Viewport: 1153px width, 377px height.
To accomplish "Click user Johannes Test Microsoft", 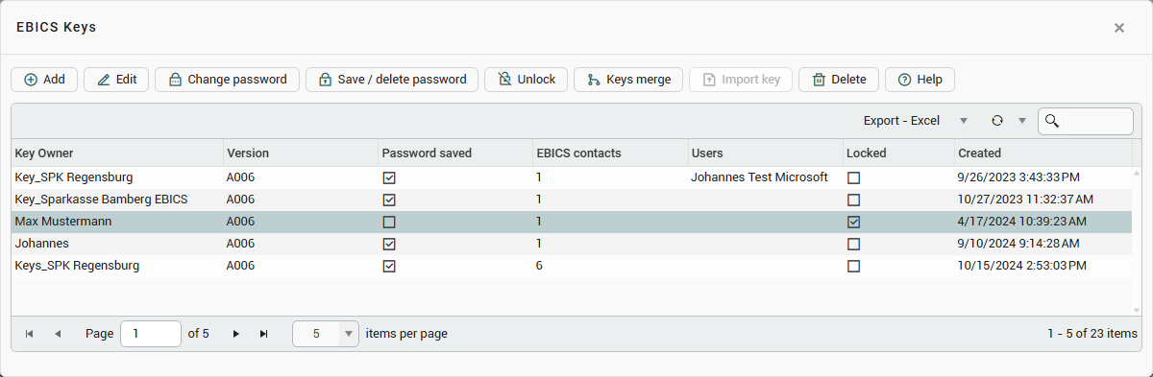I will (759, 177).
